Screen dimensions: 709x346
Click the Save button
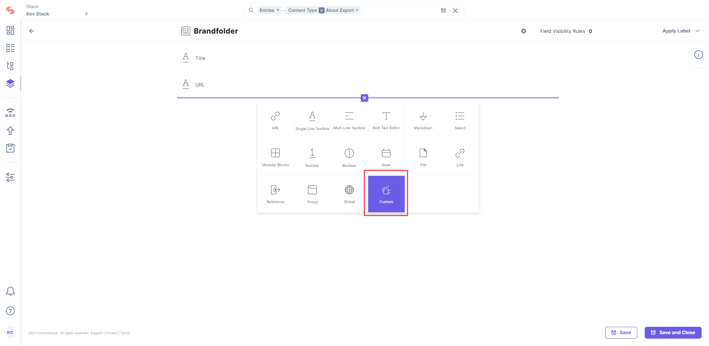(621, 332)
